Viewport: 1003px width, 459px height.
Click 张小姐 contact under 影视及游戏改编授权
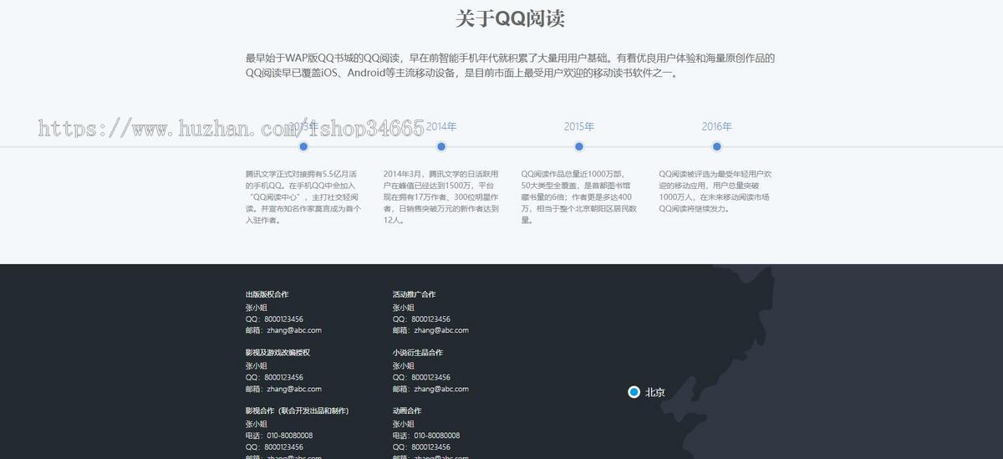coord(256,365)
